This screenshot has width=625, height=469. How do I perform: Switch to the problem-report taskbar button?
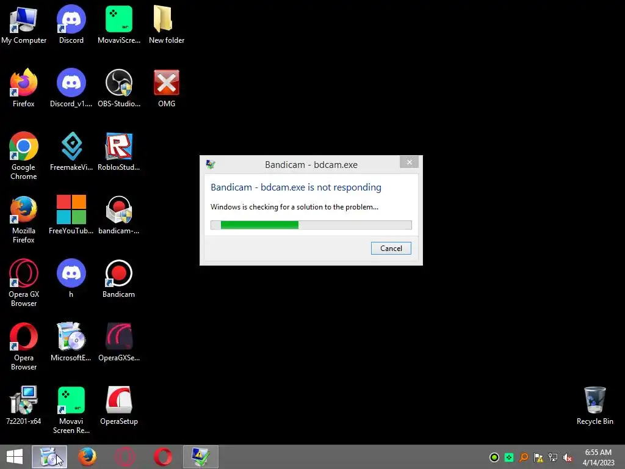pos(201,457)
